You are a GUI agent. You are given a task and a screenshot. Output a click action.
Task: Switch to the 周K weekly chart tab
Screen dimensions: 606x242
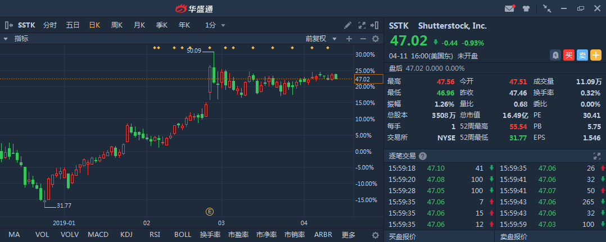click(x=116, y=25)
